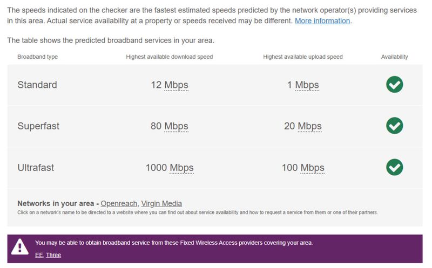432x268 pixels.
Task: Click the Broadband type column header
Action: click(x=37, y=57)
